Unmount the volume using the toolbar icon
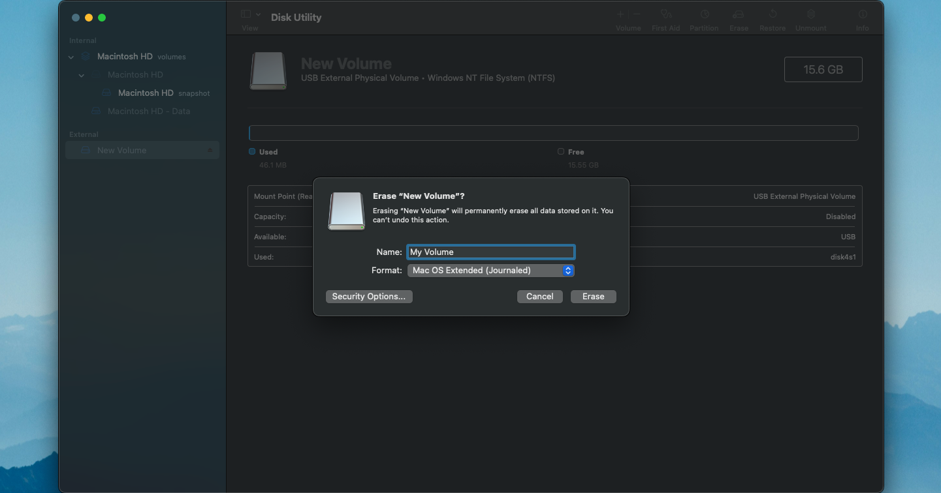This screenshot has width=941, height=493. [x=810, y=16]
